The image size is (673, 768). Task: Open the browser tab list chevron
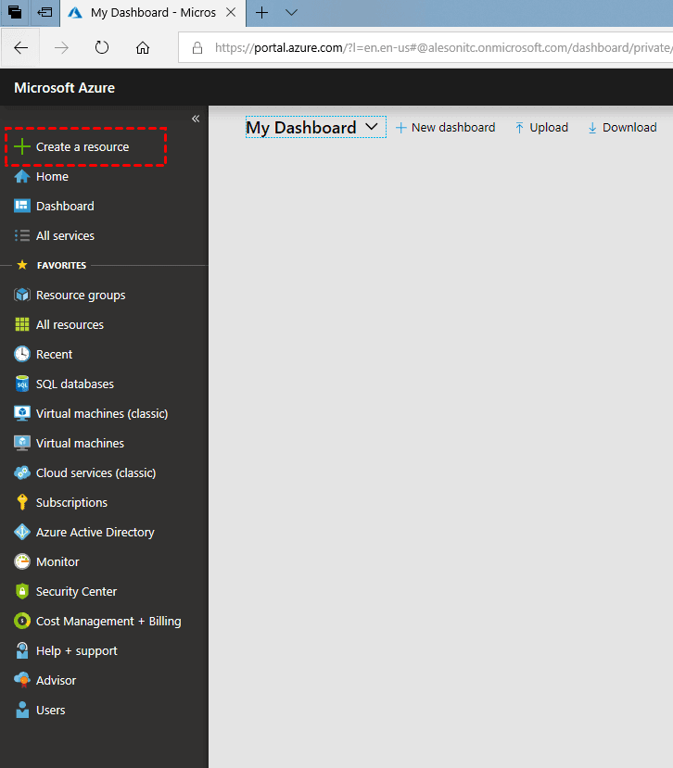[x=291, y=13]
